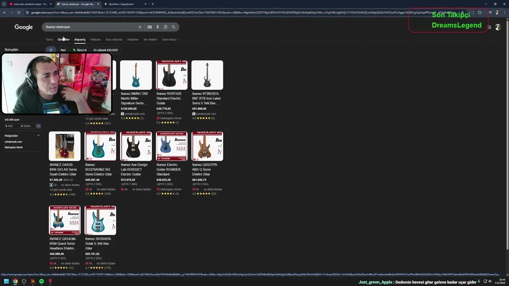Click the ₺51.800,00 price text
The height and width of the screenshot is (286, 509).
point(199,108)
